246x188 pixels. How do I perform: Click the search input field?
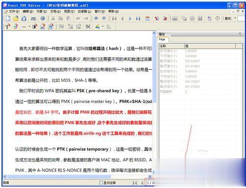tap(241, 19)
